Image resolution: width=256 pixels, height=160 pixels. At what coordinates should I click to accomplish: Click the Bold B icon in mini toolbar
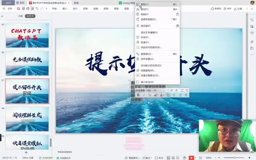(x=138, y=95)
